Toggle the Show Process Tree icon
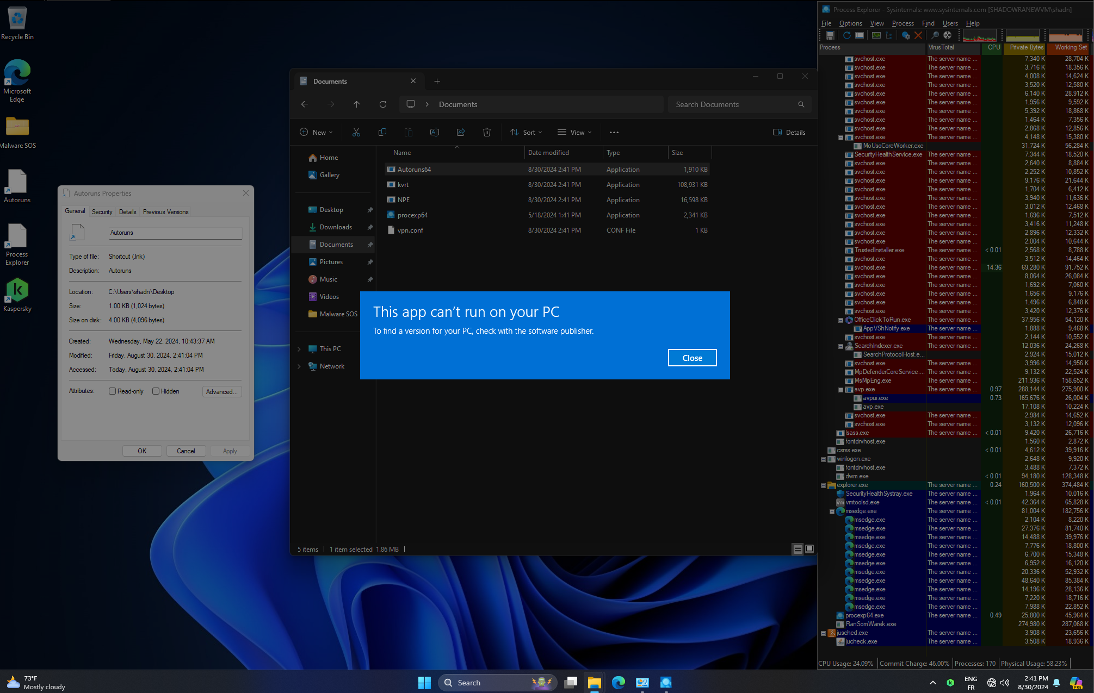1094x693 pixels. click(889, 35)
